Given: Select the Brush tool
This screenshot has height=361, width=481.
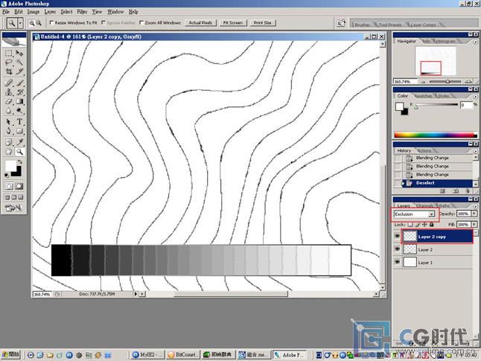Looking at the screenshot, I should coord(19,83).
